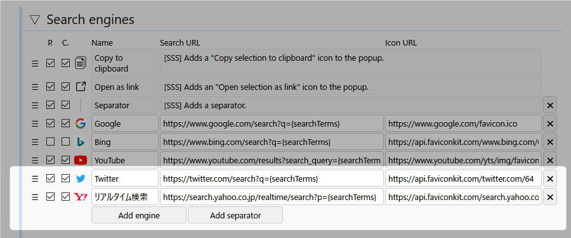Disable Google in the popup column
The height and width of the screenshot is (238, 571).
click(x=50, y=123)
